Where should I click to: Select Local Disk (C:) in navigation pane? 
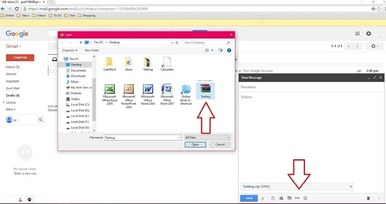point(80,105)
